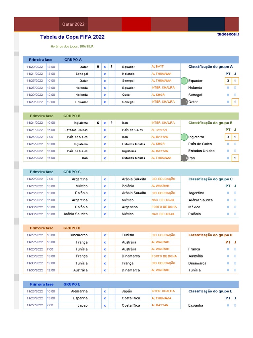The width and height of the screenshot is (253, 338).
Task: Click 'Classificação do grupo C' heading
Action: [211, 179]
